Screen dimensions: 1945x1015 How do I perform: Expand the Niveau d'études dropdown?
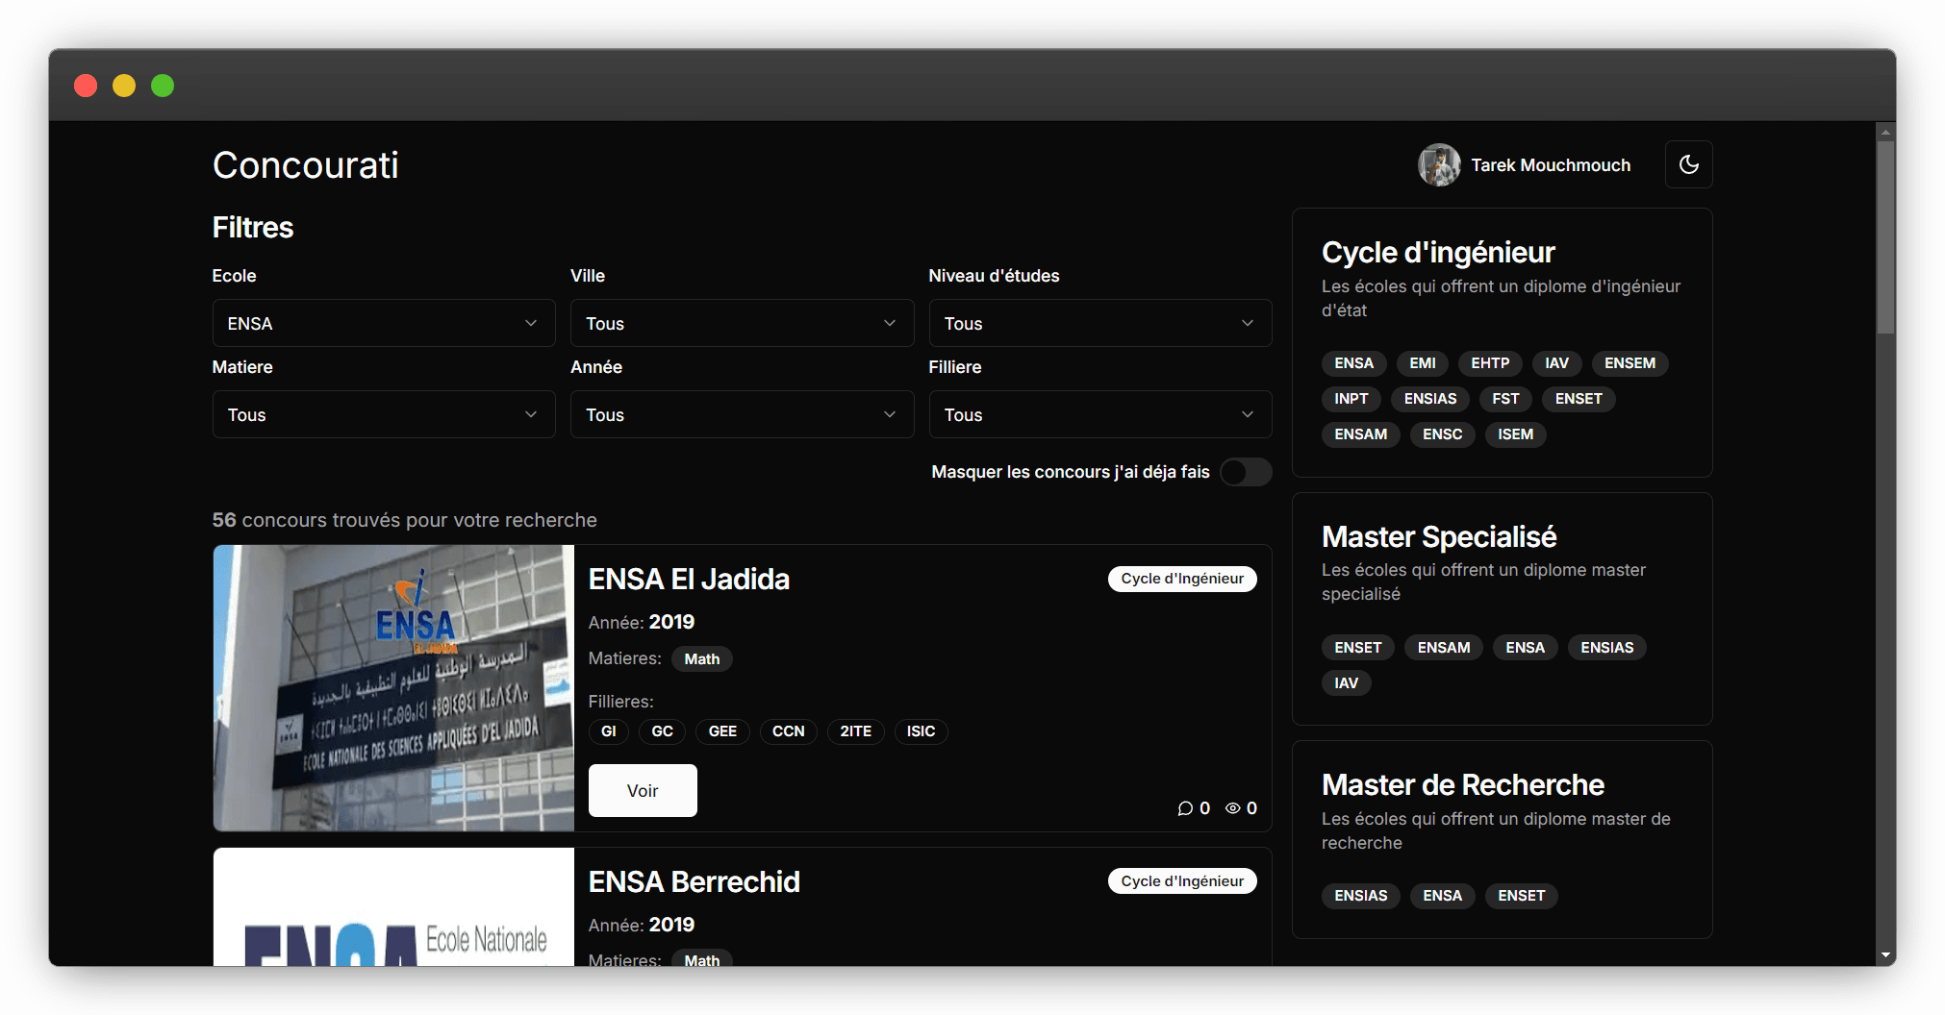tap(1100, 323)
